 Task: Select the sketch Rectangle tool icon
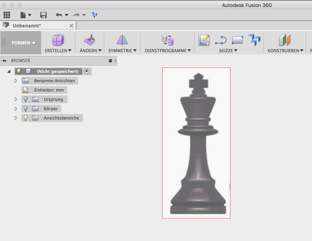[237, 40]
